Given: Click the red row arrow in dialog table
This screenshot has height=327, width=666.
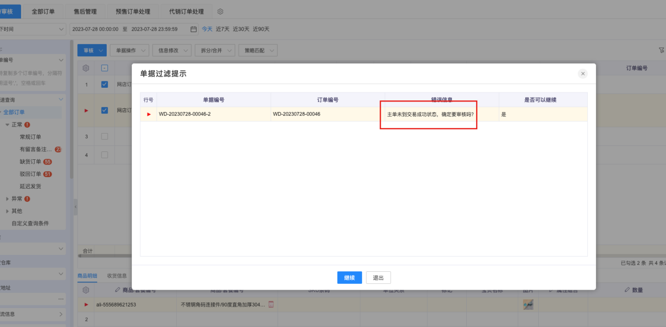Looking at the screenshot, I should pos(149,114).
